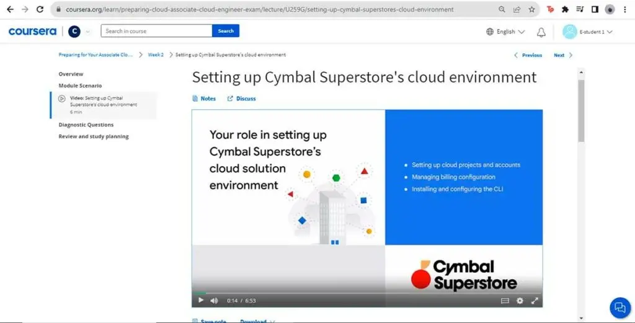Click the video time 0:14 / 6:53
This screenshot has height=323, width=635.
coord(241,301)
